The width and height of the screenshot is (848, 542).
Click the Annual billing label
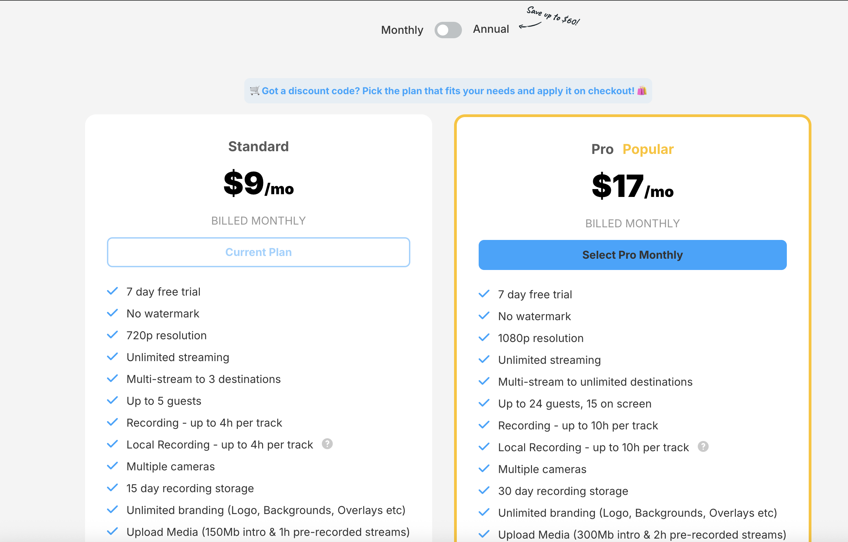[491, 29]
